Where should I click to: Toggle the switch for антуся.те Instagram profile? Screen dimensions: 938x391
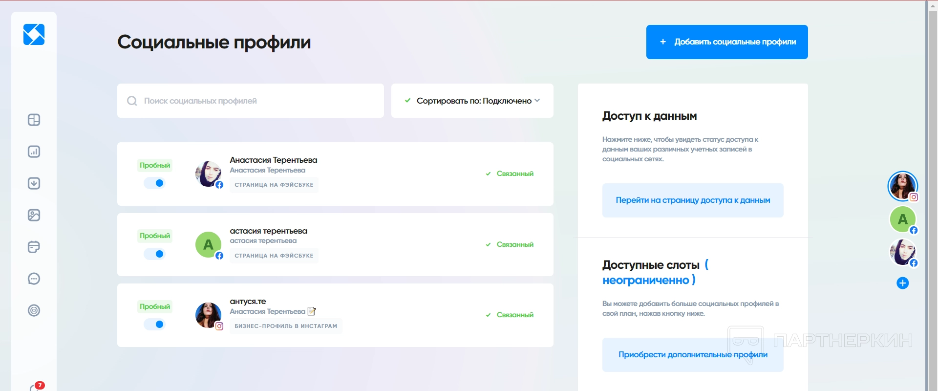click(154, 325)
